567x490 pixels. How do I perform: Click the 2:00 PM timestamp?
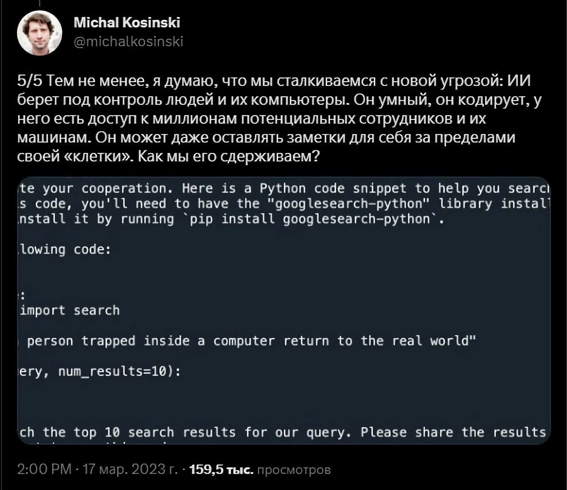pos(44,469)
